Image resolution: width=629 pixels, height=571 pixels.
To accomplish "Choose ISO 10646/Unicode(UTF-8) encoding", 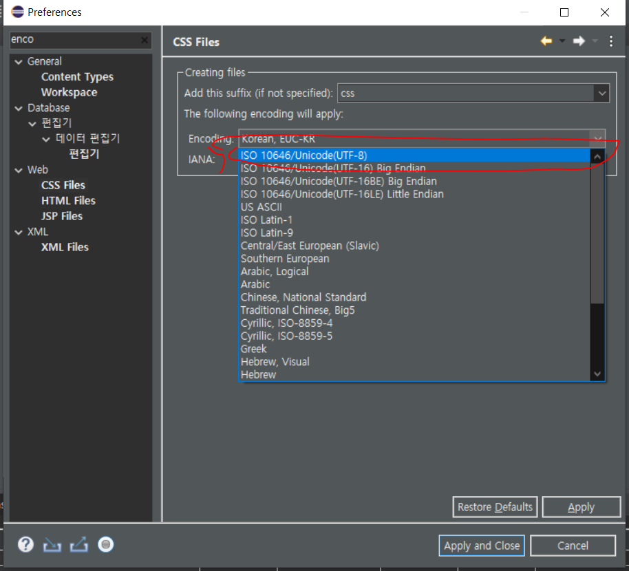I will (x=414, y=155).
